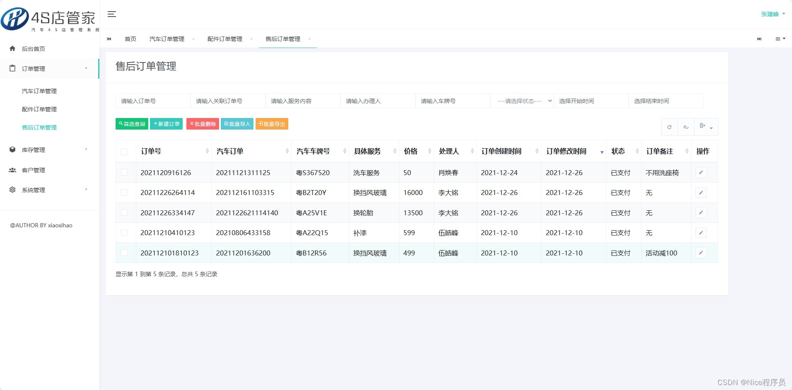Click the 后台首页 home icon

point(12,48)
